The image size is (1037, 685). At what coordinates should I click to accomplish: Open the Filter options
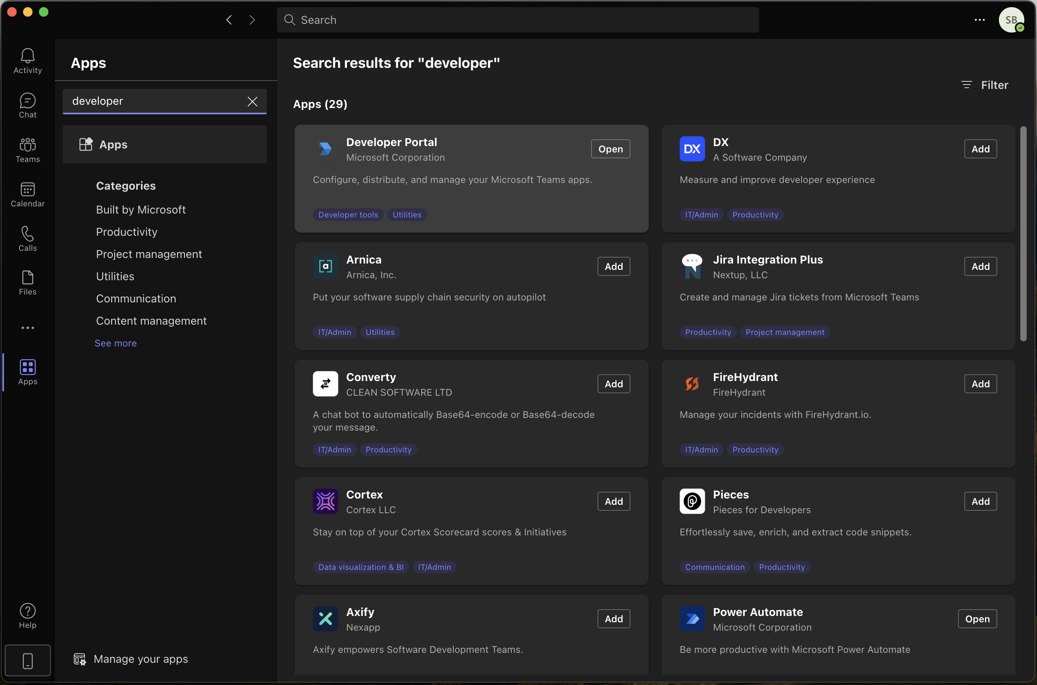click(x=985, y=85)
